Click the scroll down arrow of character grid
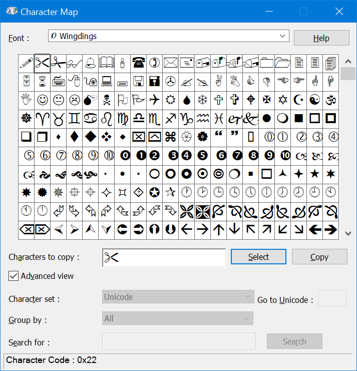This screenshot has height=371, width=357. (348, 233)
